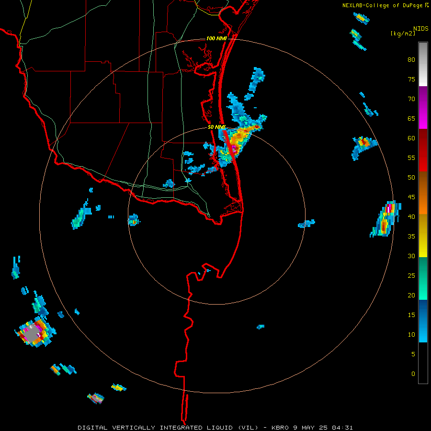Click the 100 NMI range ring label
The height and width of the screenshot is (431, 431).
216,38
